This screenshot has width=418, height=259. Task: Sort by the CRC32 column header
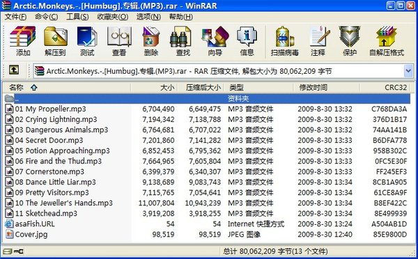tap(385, 88)
